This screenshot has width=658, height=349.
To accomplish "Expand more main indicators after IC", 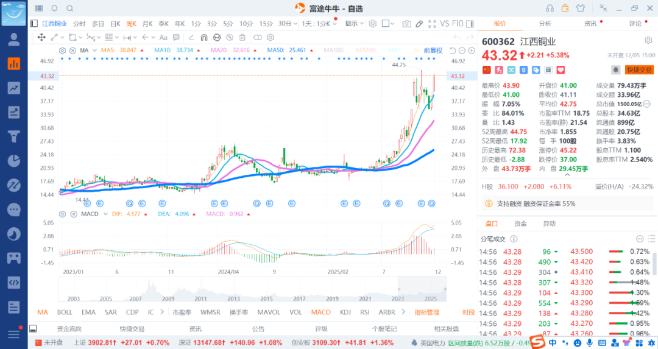I will 162,312.
